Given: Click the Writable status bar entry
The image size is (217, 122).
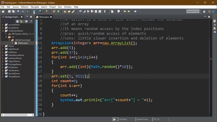Looking at the screenshot, I should (123, 119).
